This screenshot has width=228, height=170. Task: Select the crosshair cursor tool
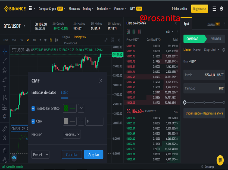[x=5, y=51]
